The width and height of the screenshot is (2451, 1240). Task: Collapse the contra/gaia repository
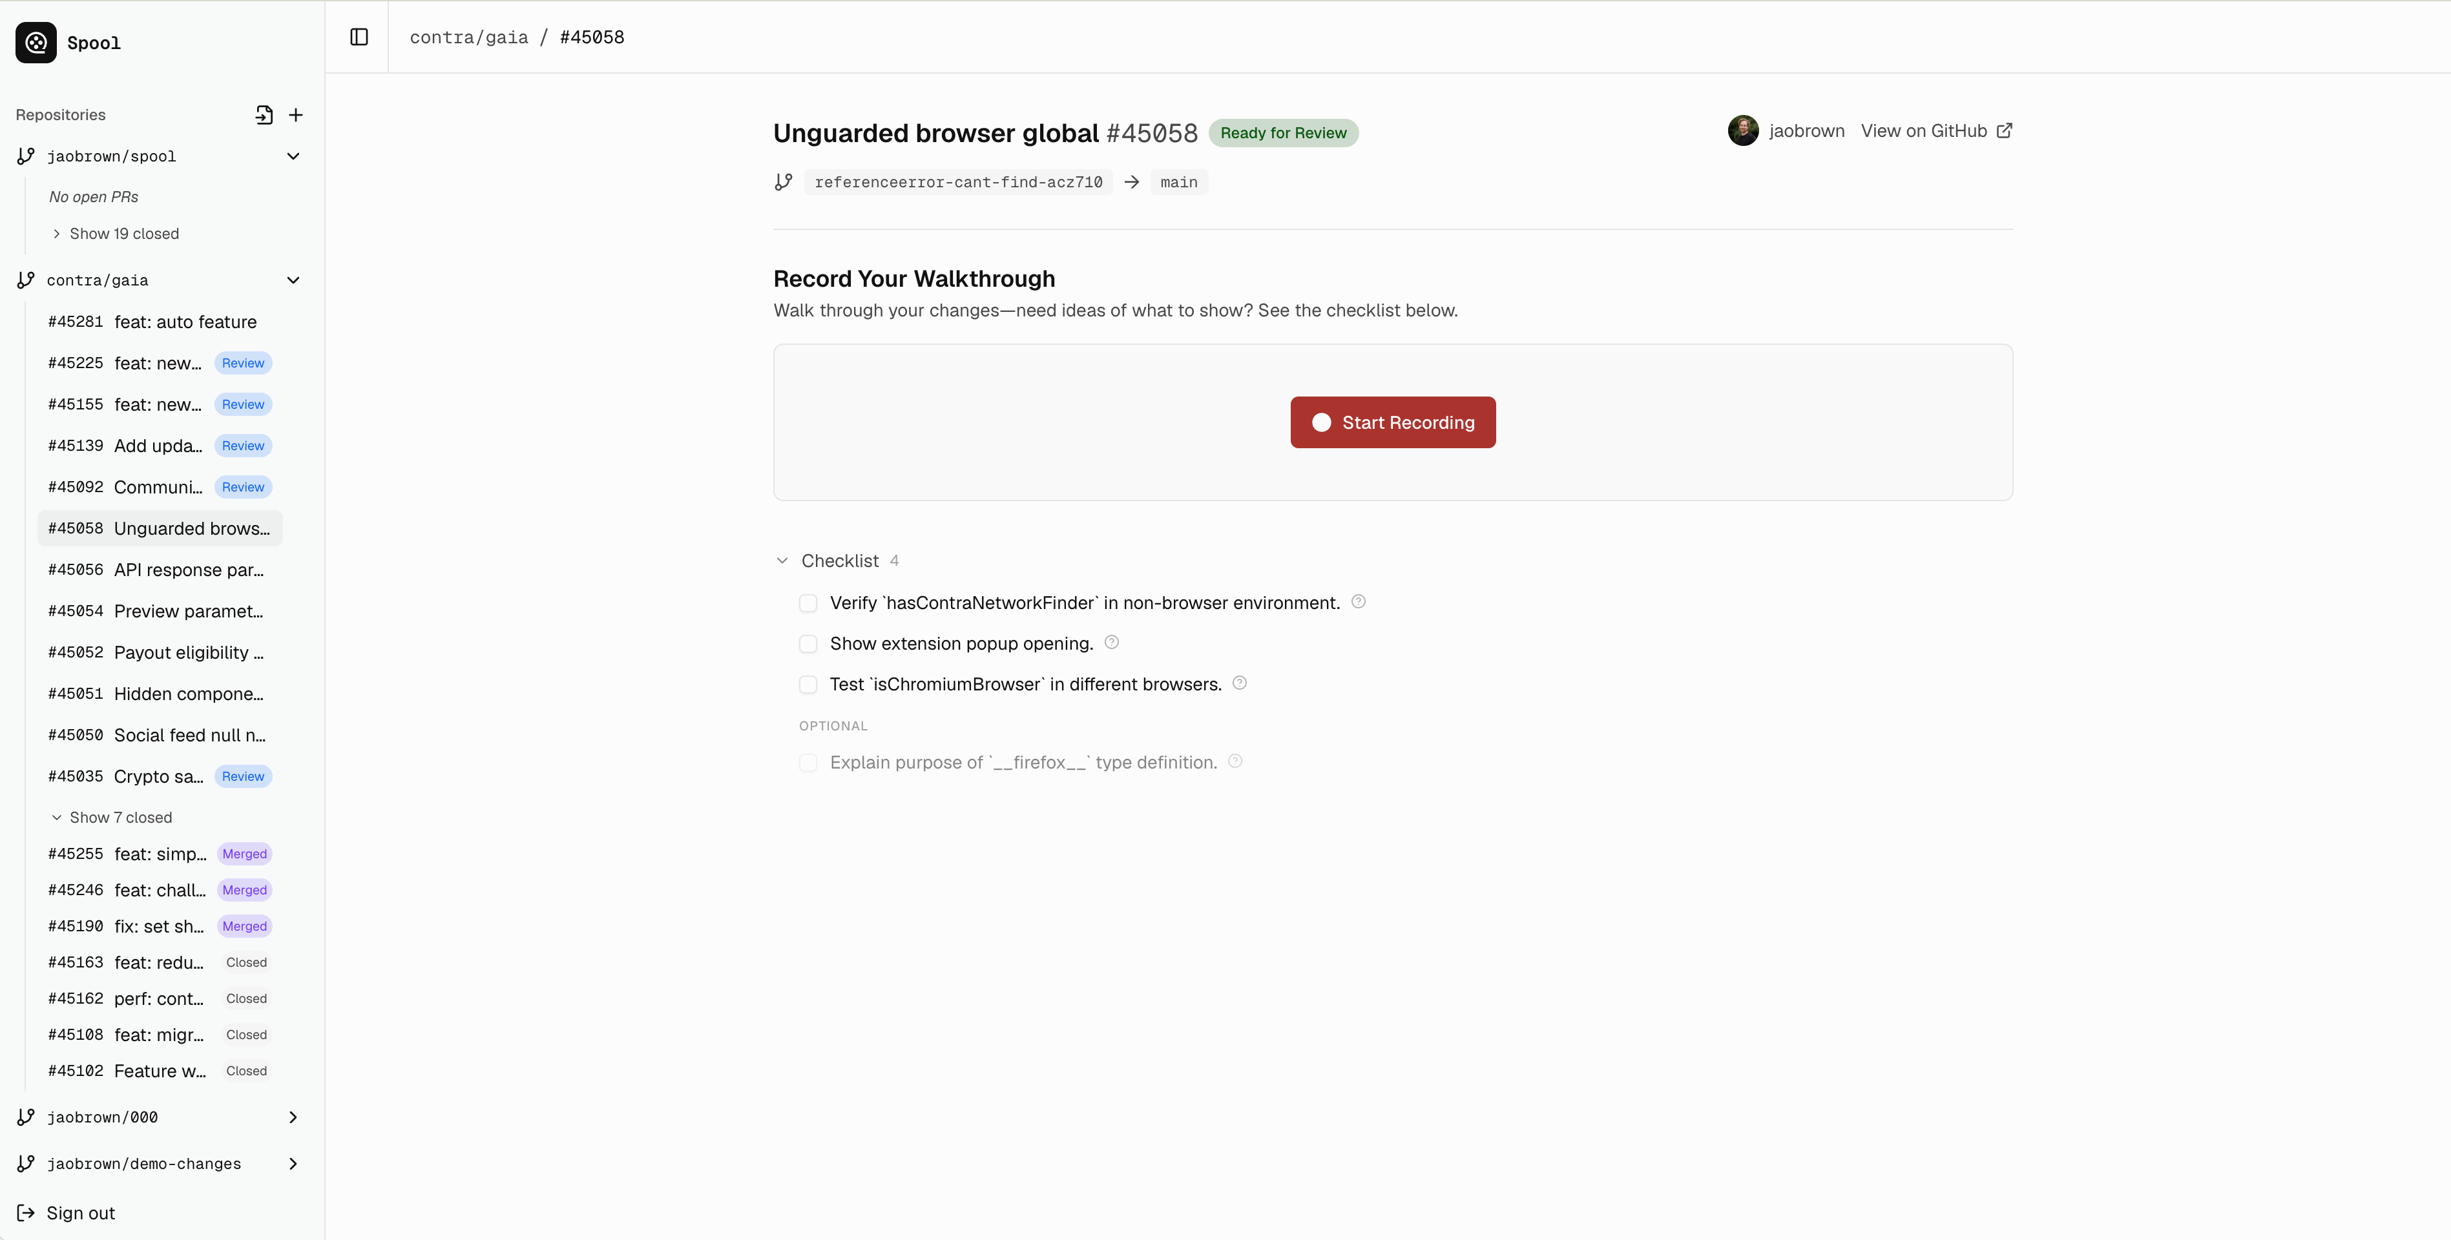293,280
